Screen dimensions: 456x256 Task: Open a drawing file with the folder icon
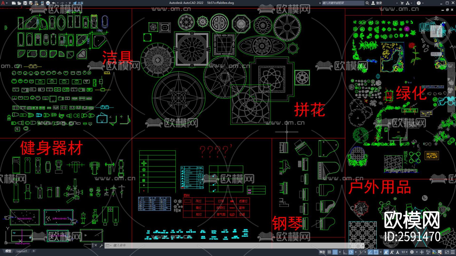point(19,3)
